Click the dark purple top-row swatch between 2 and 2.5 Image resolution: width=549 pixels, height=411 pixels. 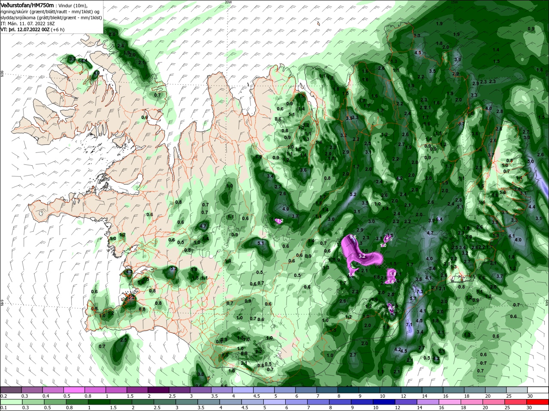(x=158, y=390)
